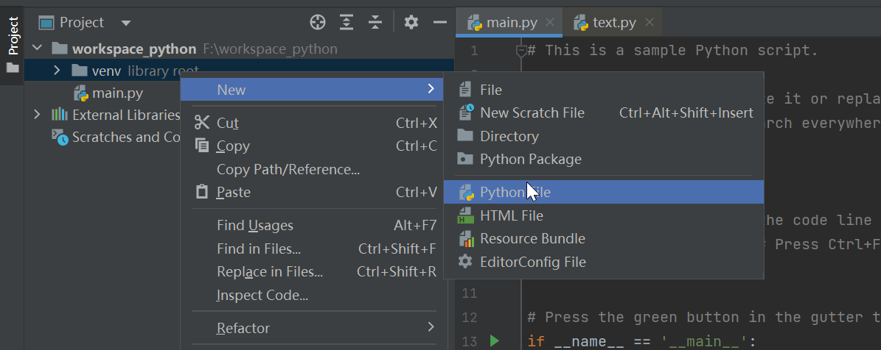Click the green run arrow in the gutter

tap(494, 340)
